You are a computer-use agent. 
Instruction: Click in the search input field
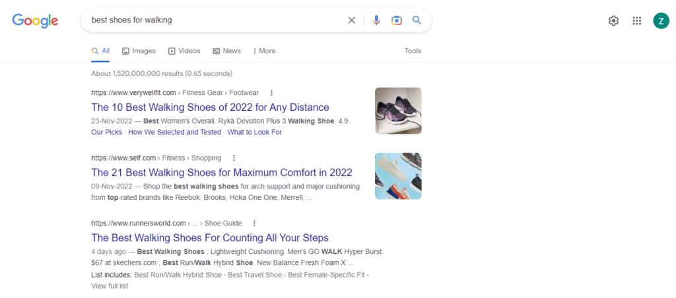click(216, 20)
